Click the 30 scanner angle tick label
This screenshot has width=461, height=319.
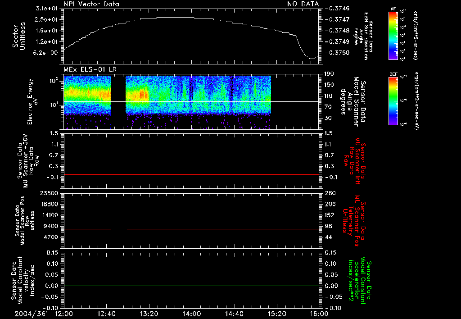[x=329, y=118]
